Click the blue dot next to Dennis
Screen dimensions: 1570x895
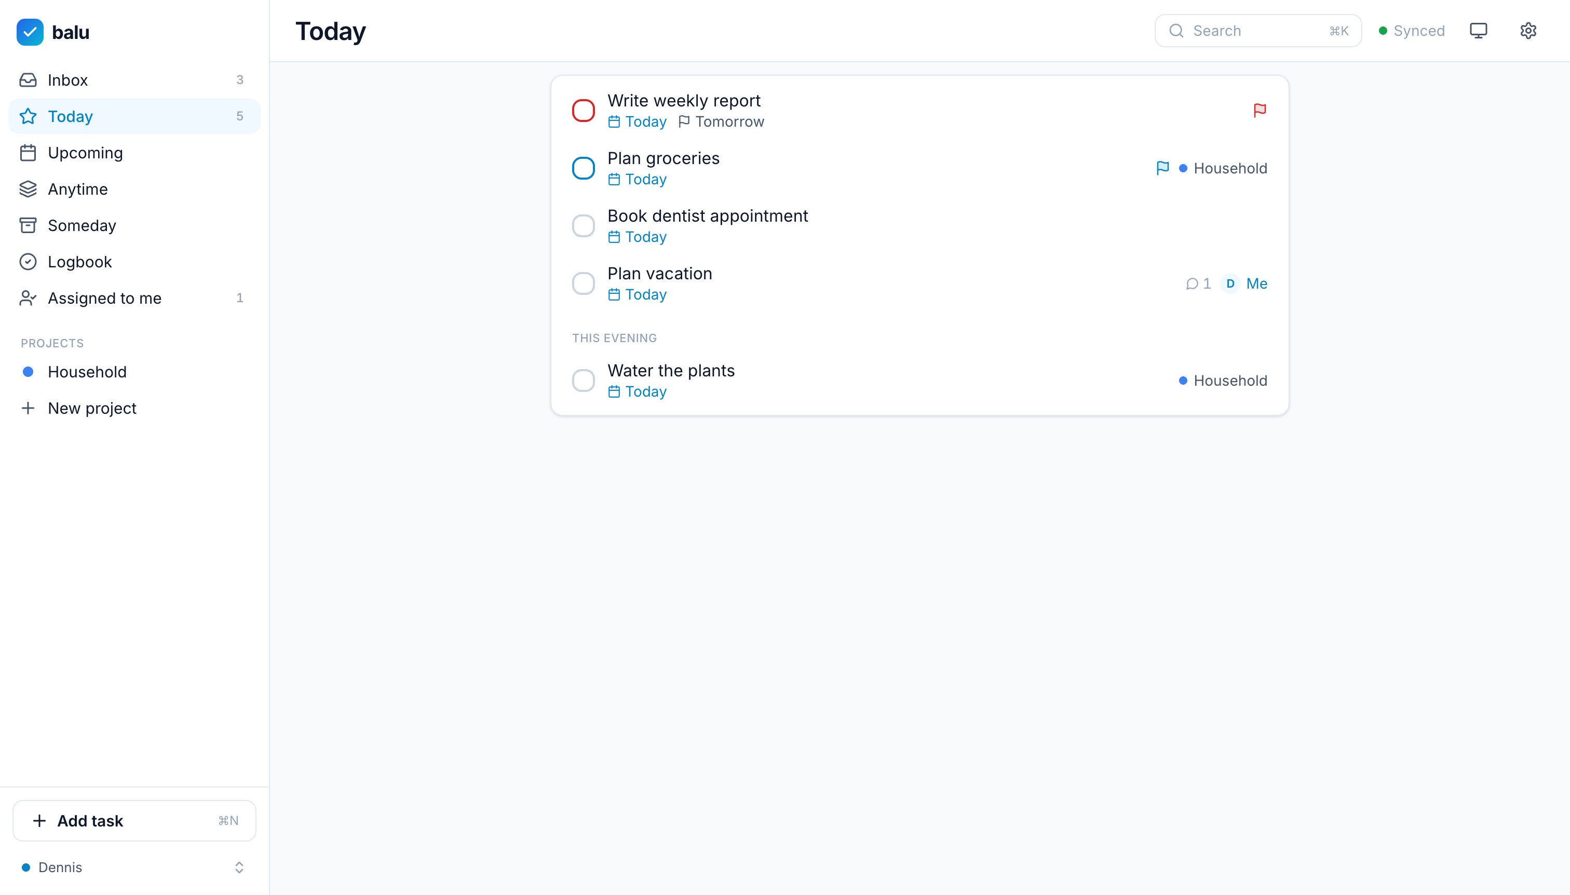pyautogui.click(x=26, y=867)
